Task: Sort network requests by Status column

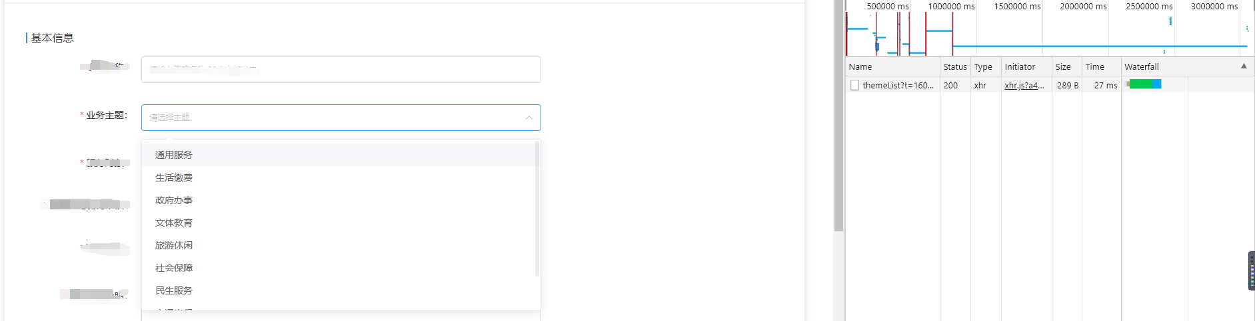Action: pyautogui.click(x=955, y=66)
